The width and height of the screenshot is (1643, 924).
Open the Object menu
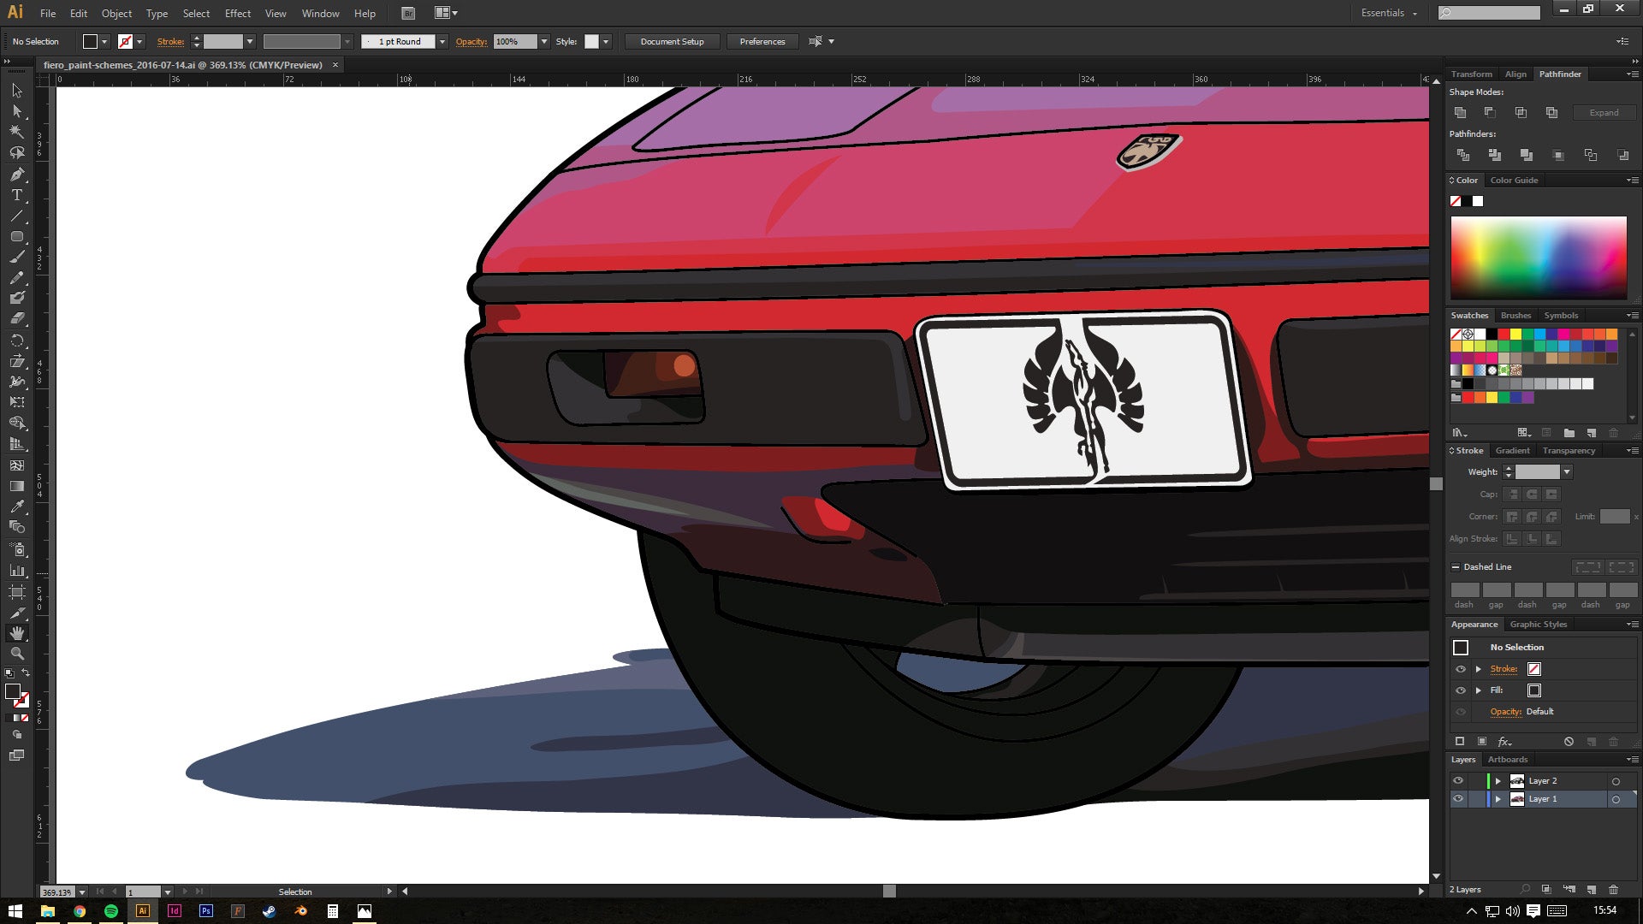tap(116, 14)
